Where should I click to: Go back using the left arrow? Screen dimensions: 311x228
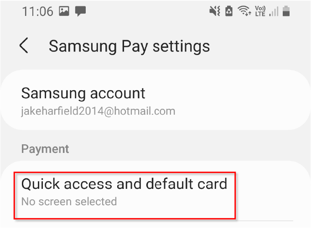24,46
